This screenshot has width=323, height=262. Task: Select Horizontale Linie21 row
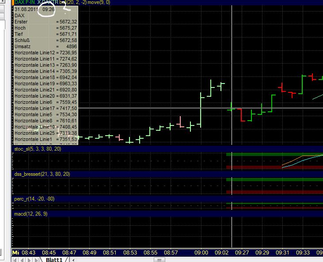click(x=46, y=90)
